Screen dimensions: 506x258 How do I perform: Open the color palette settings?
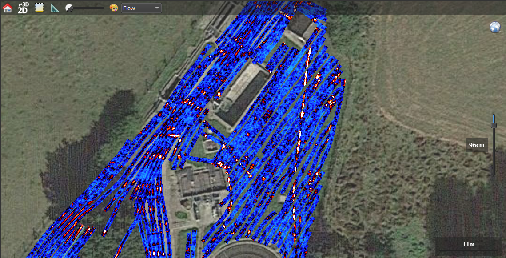tap(114, 8)
